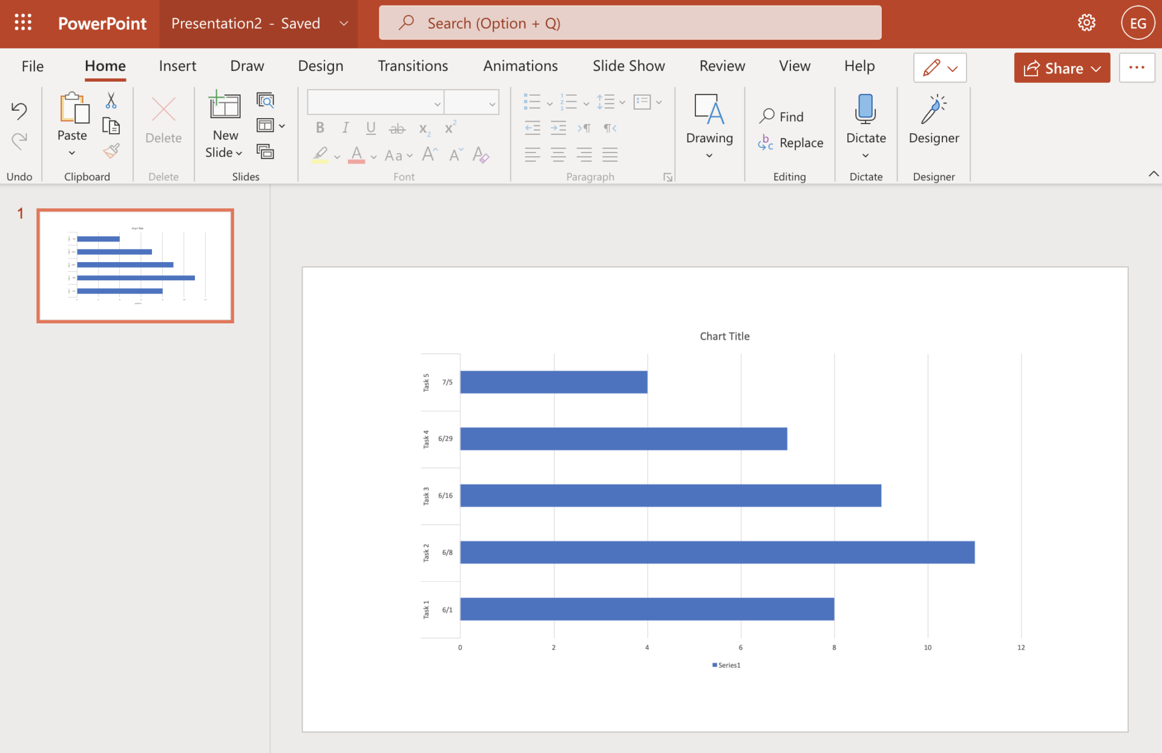Open the font name dropdown
Screen dimensions: 1162x753
437,104
